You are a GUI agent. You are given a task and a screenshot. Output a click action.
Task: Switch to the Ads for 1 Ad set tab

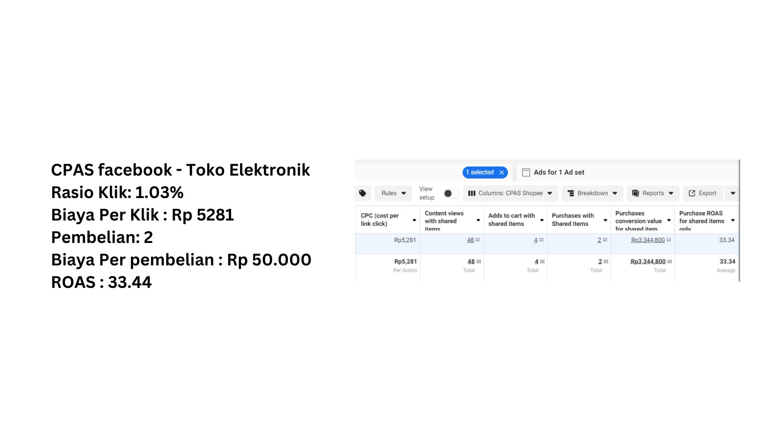(x=553, y=172)
